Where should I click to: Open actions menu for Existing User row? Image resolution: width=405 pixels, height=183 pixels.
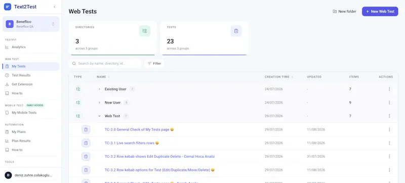pyautogui.click(x=389, y=89)
